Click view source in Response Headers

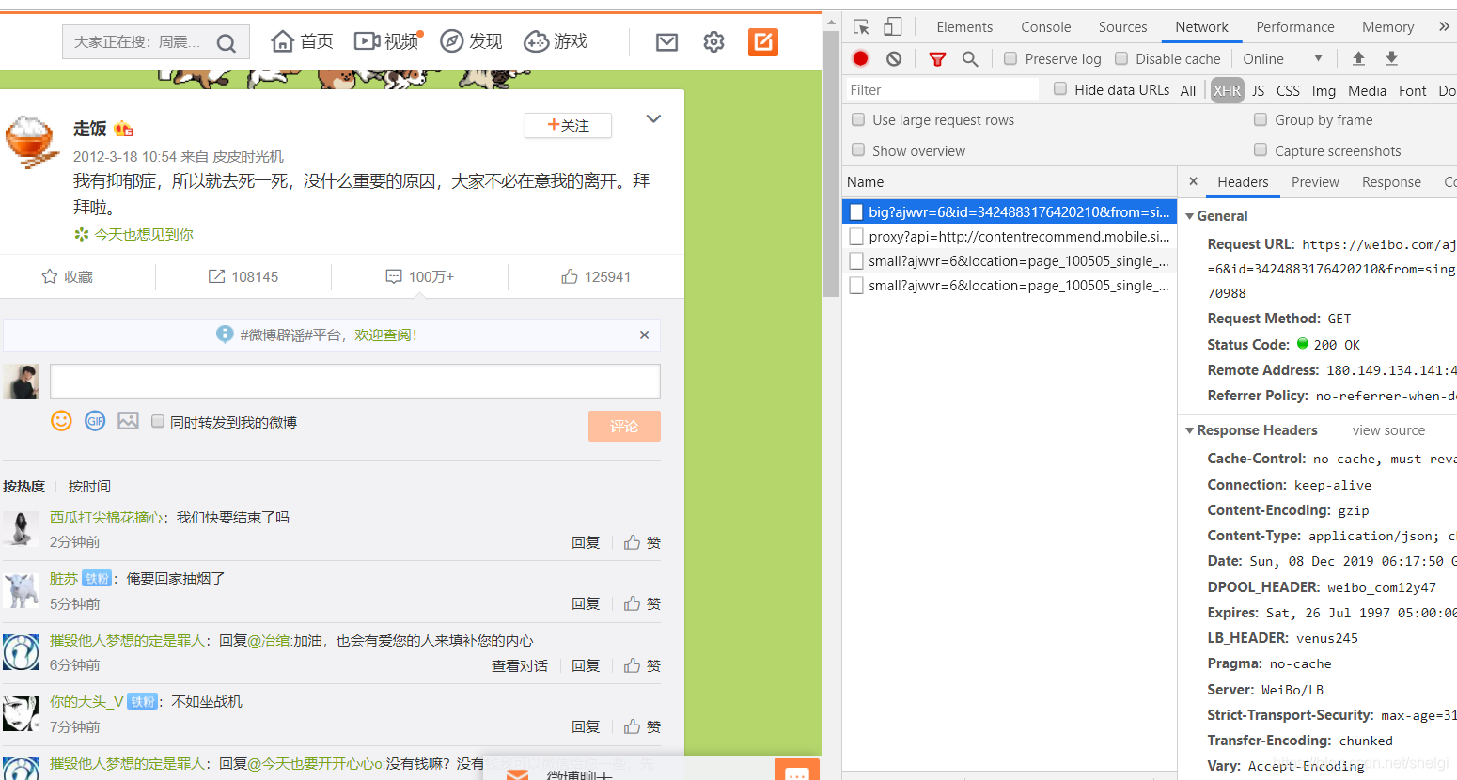pyautogui.click(x=1388, y=430)
